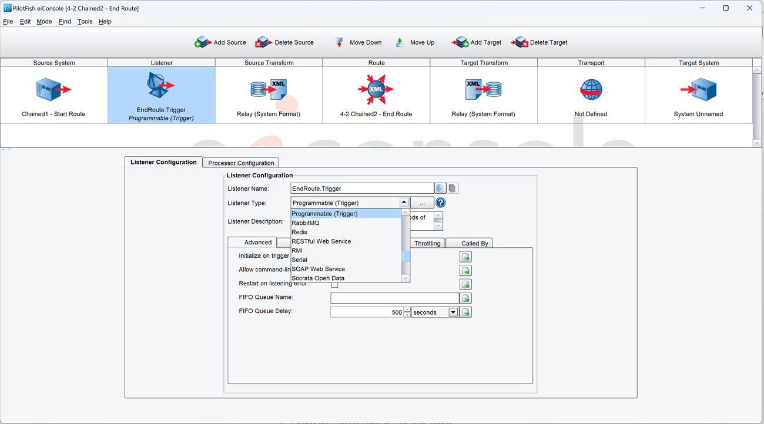Click the add-document icon on Allow command-line row
This screenshot has height=424, width=764.
pos(465,271)
